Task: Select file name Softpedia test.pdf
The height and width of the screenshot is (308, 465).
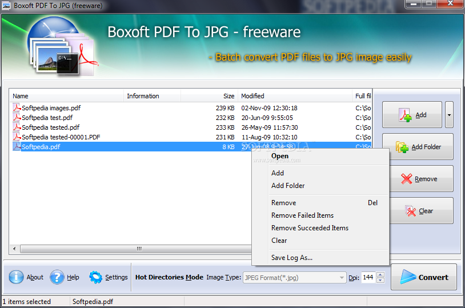Action: tap(47, 118)
